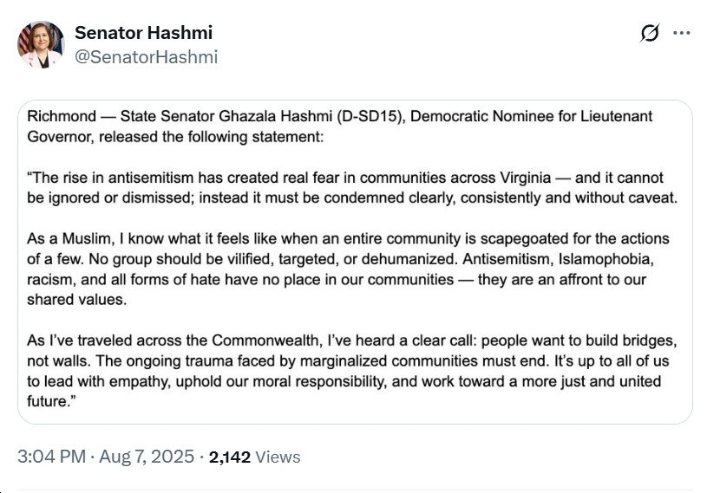707x493 pixels.
Task: Click the paragraph beginning 'As I've traveled'
Action: pos(352,371)
